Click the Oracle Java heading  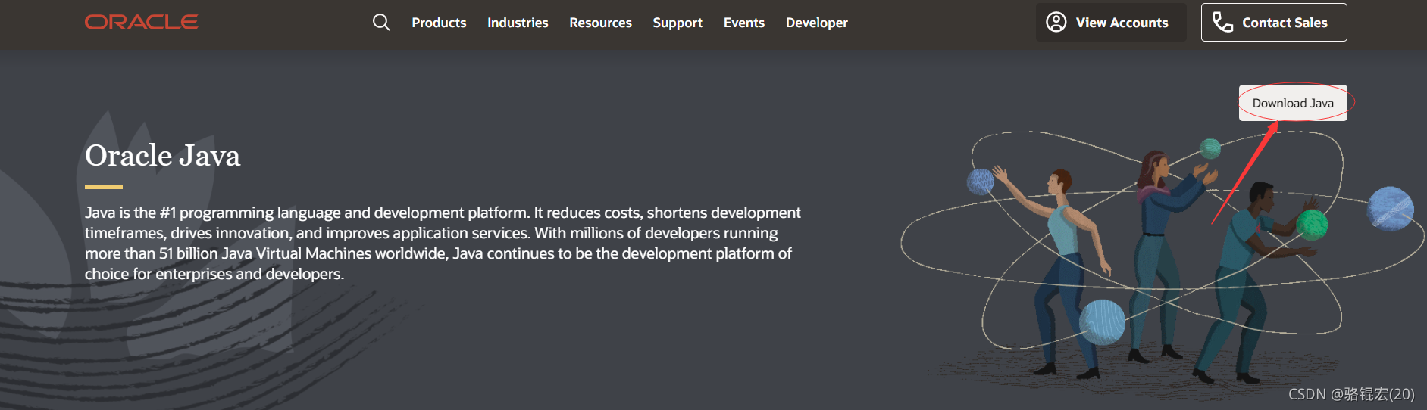tap(162, 156)
